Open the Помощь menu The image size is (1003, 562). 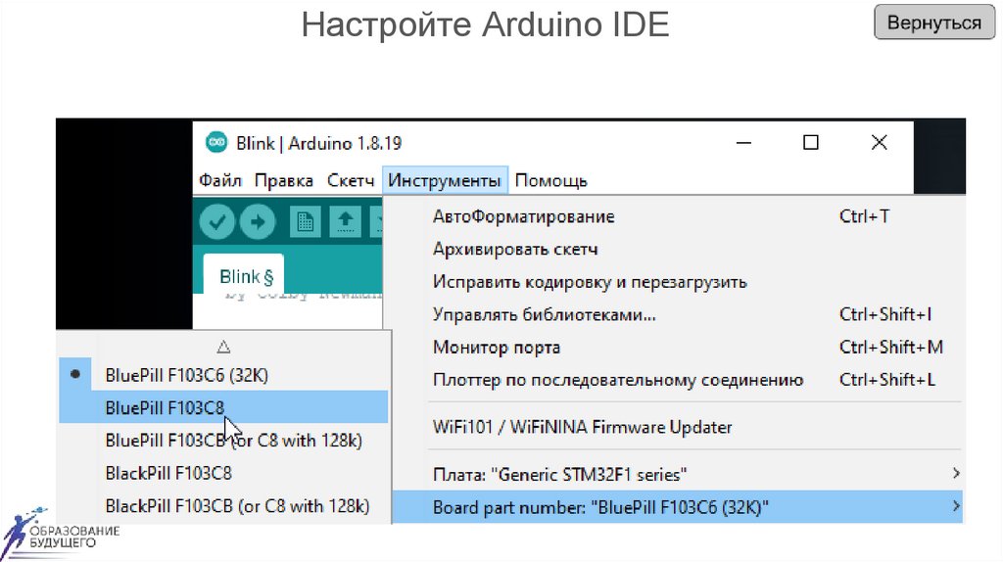(550, 180)
